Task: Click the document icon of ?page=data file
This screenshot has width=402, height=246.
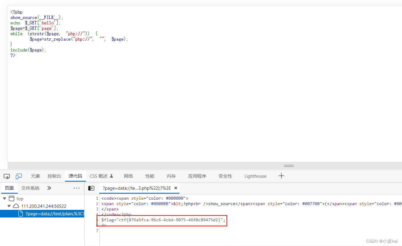Action: 21,214
